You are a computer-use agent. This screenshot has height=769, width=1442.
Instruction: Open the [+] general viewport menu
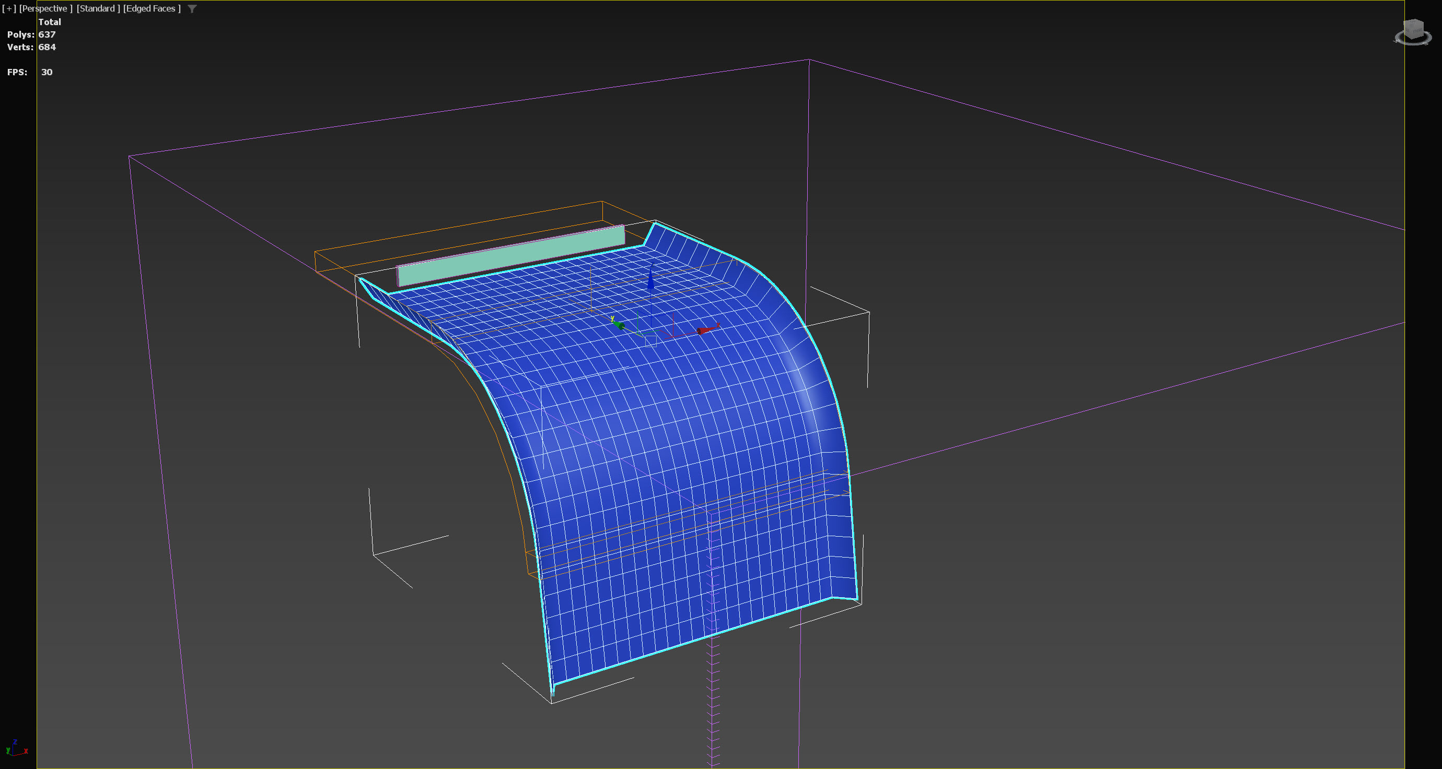9,8
